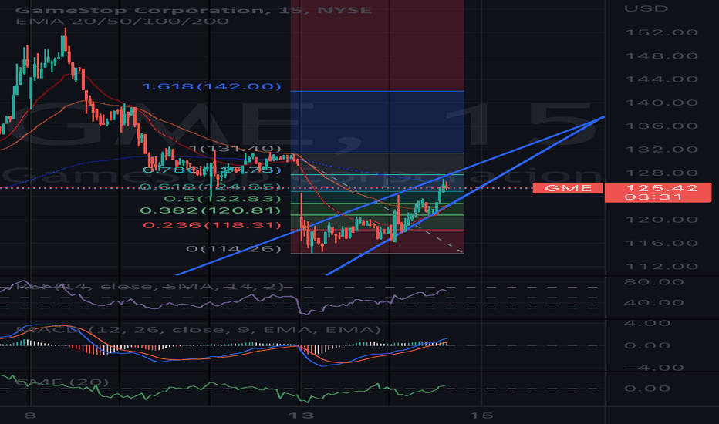Click the RSI 80.00 scale value

[653, 282]
